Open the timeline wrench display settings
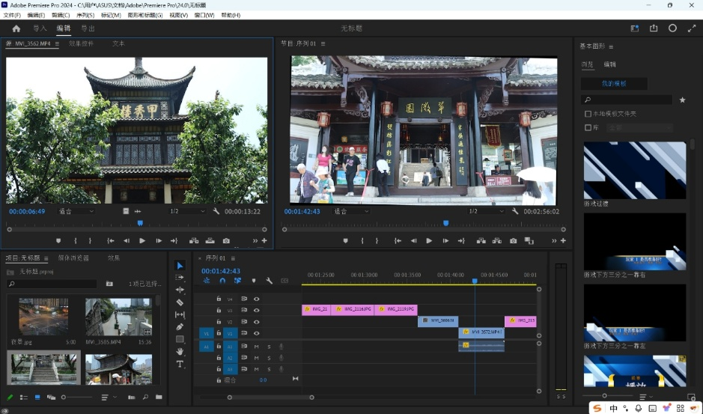The height and width of the screenshot is (414, 703). pos(269,281)
